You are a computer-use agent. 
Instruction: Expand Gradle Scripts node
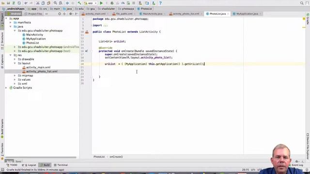pyautogui.click(x=6, y=88)
